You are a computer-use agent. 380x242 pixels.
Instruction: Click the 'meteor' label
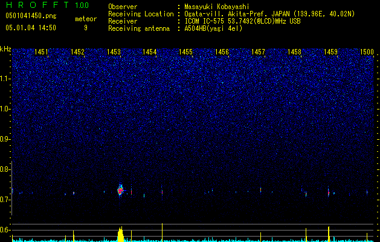pyautogui.click(x=86, y=19)
